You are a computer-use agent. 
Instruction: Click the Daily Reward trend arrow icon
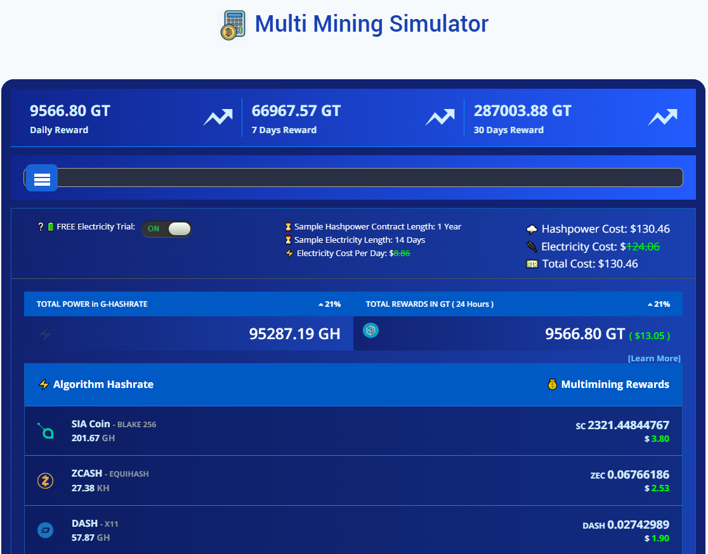pos(218,118)
